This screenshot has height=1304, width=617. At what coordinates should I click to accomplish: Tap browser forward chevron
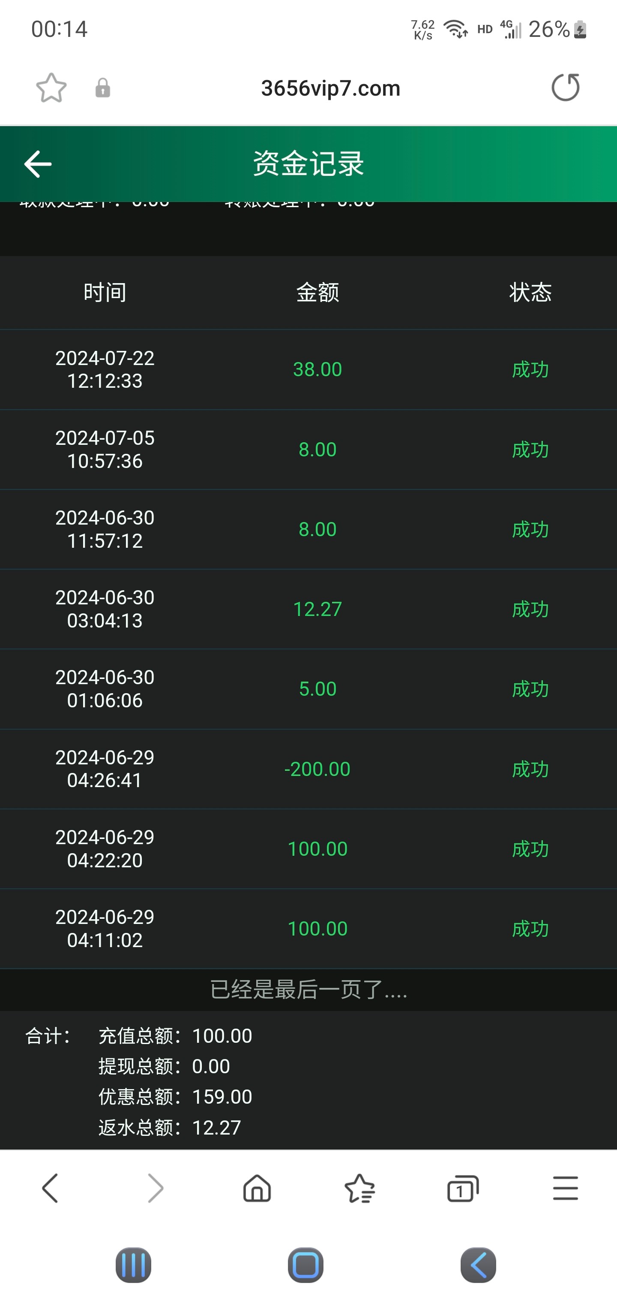click(155, 1188)
